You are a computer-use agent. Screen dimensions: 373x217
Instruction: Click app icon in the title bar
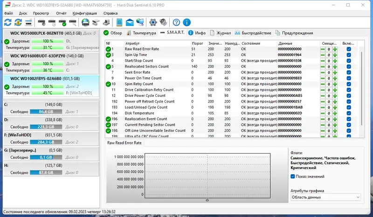[x=7, y=5]
